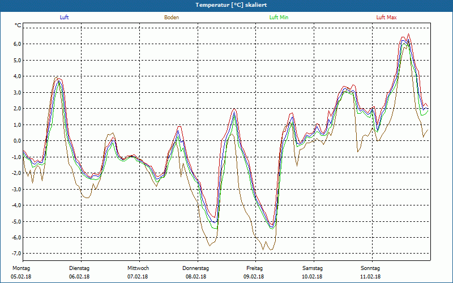This screenshot has width=453, height=283.
Task: Click the '°C' axis unit label
Action: [x=18, y=25]
